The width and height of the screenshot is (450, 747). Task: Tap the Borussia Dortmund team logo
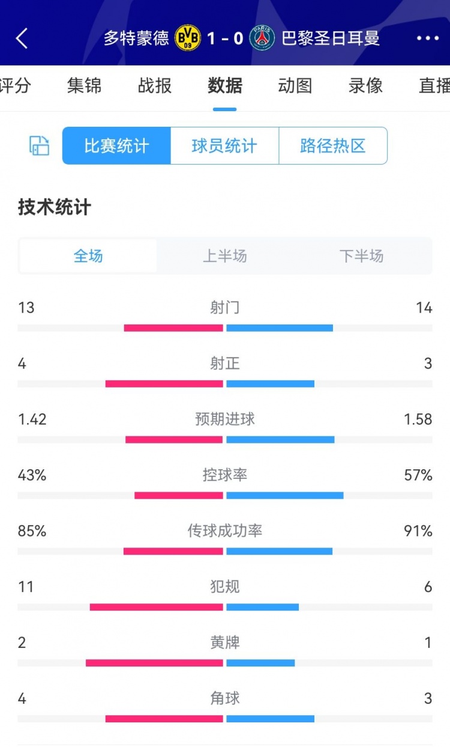pos(188,38)
